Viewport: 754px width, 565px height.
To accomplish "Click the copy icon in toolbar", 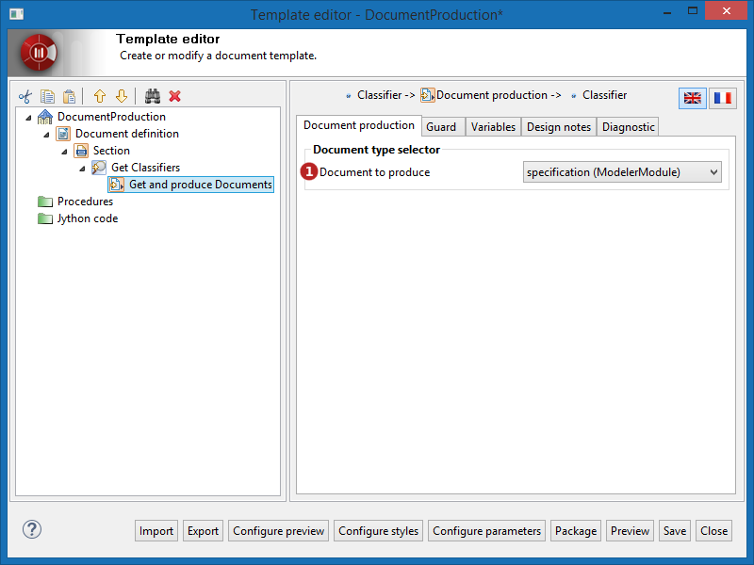I will 47,96.
